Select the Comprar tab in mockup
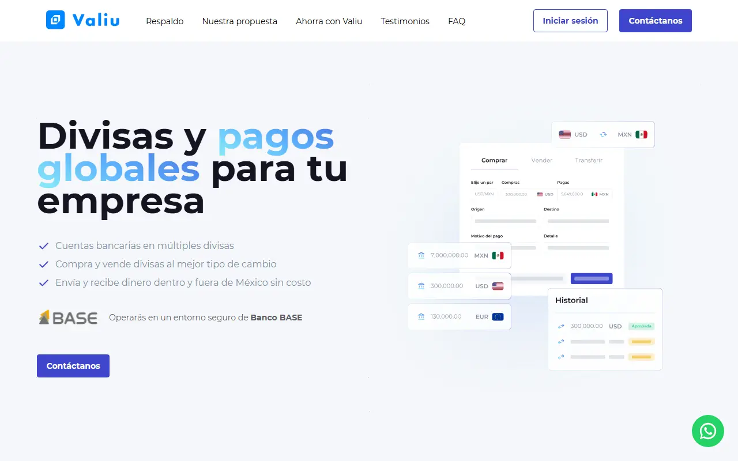Image resolution: width=738 pixels, height=461 pixels. pos(494,160)
